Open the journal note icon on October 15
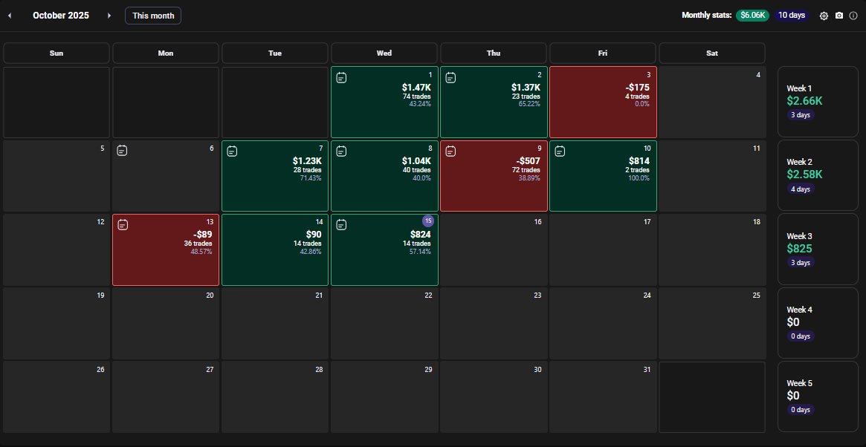866x447 pixels. [341, 224]
